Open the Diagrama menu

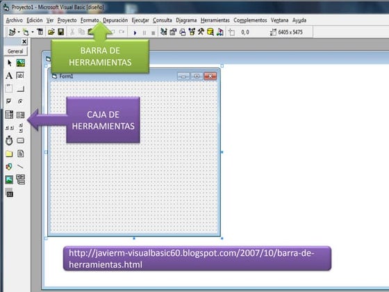[186, 20]
